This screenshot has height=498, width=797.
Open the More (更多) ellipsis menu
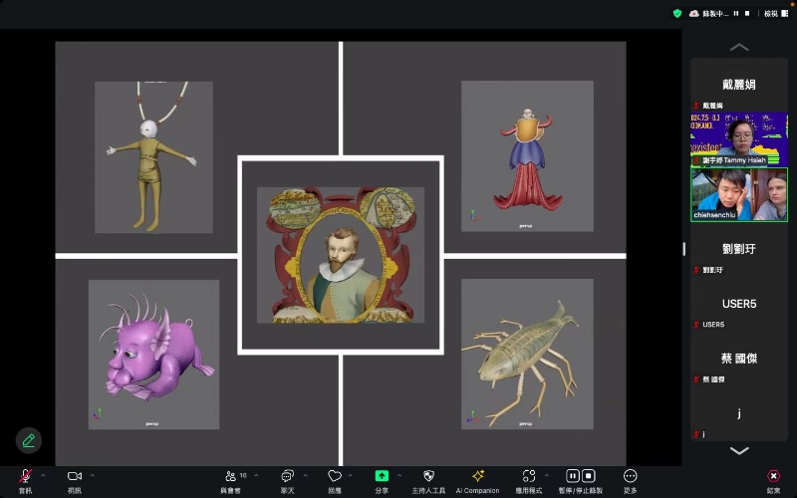tap(631, 476)
